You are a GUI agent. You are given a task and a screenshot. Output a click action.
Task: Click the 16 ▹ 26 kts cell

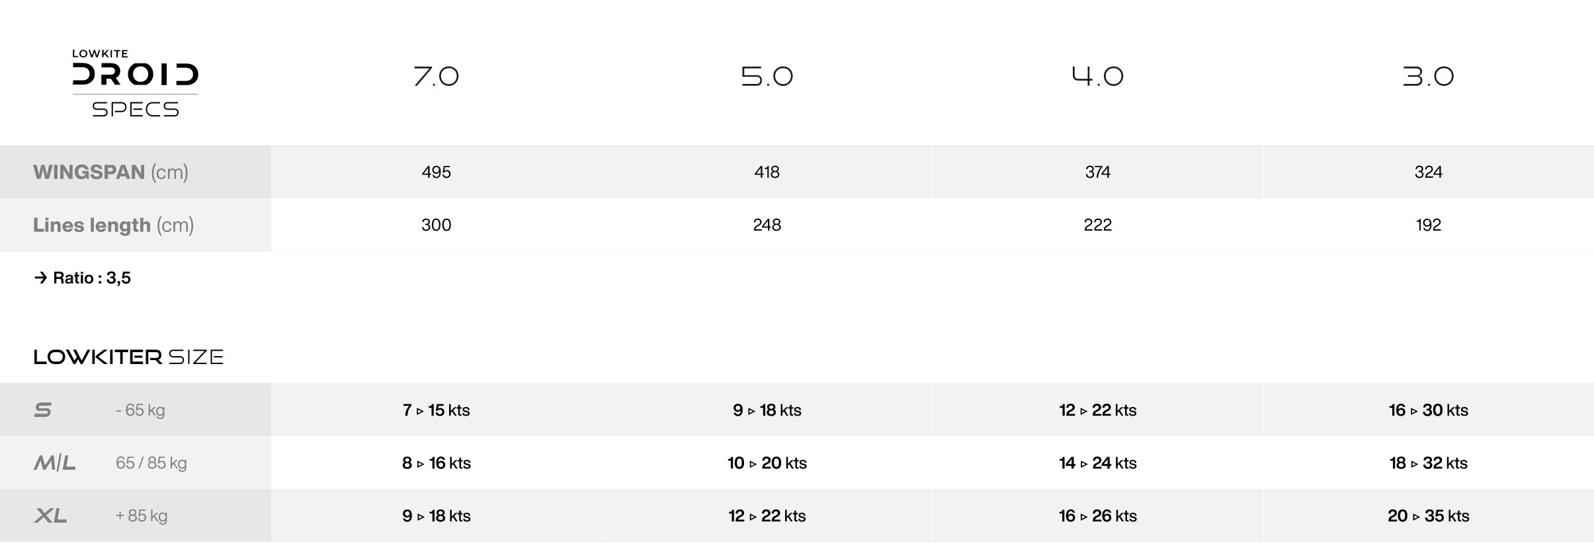click(x=1097, y=516)
